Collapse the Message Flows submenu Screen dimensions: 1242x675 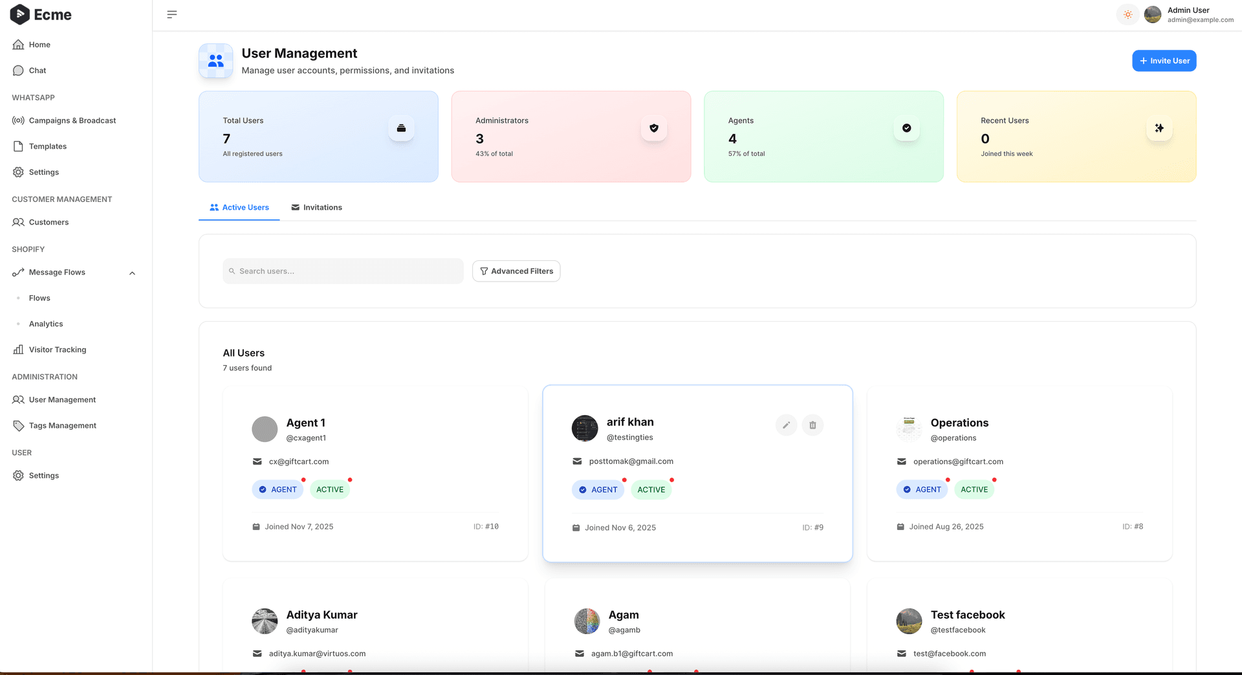(132, 272)
